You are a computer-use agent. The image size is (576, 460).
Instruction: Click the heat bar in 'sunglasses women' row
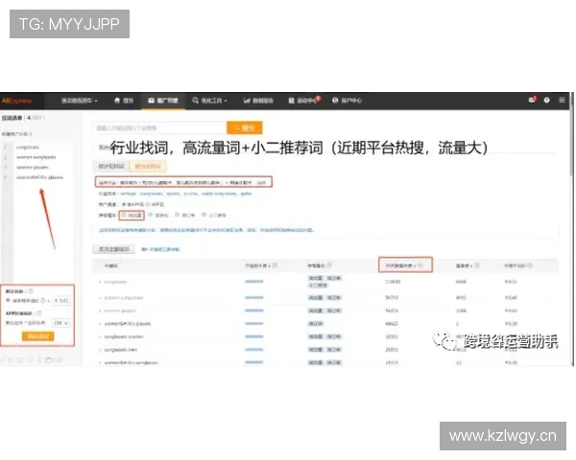pos(254,336)
